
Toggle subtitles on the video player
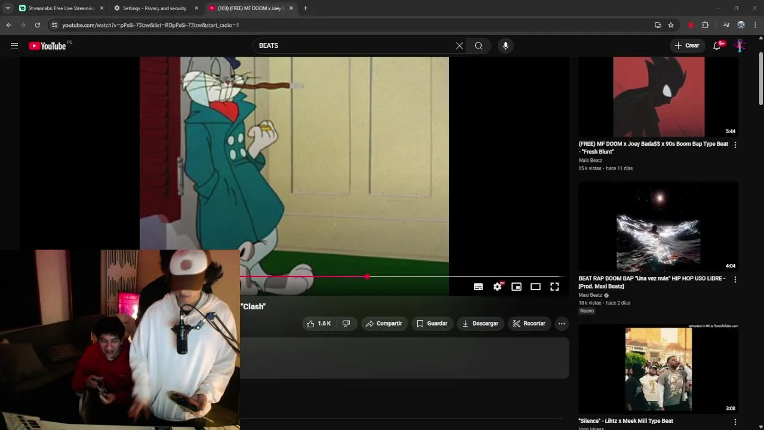click(478, 287)
